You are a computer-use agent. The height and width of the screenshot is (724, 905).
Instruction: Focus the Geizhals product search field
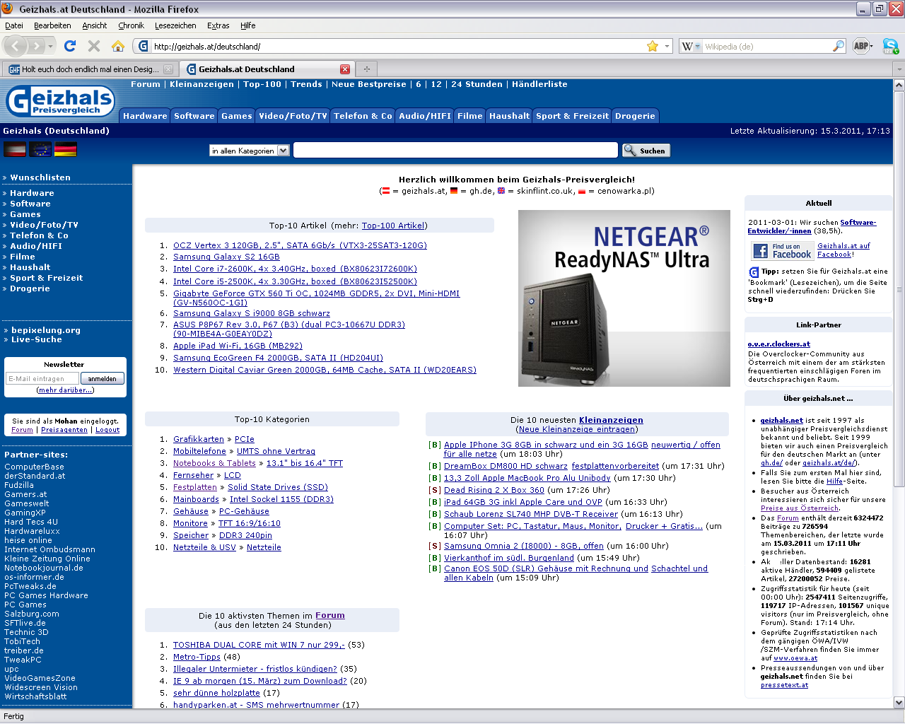(x=455, y=150)
